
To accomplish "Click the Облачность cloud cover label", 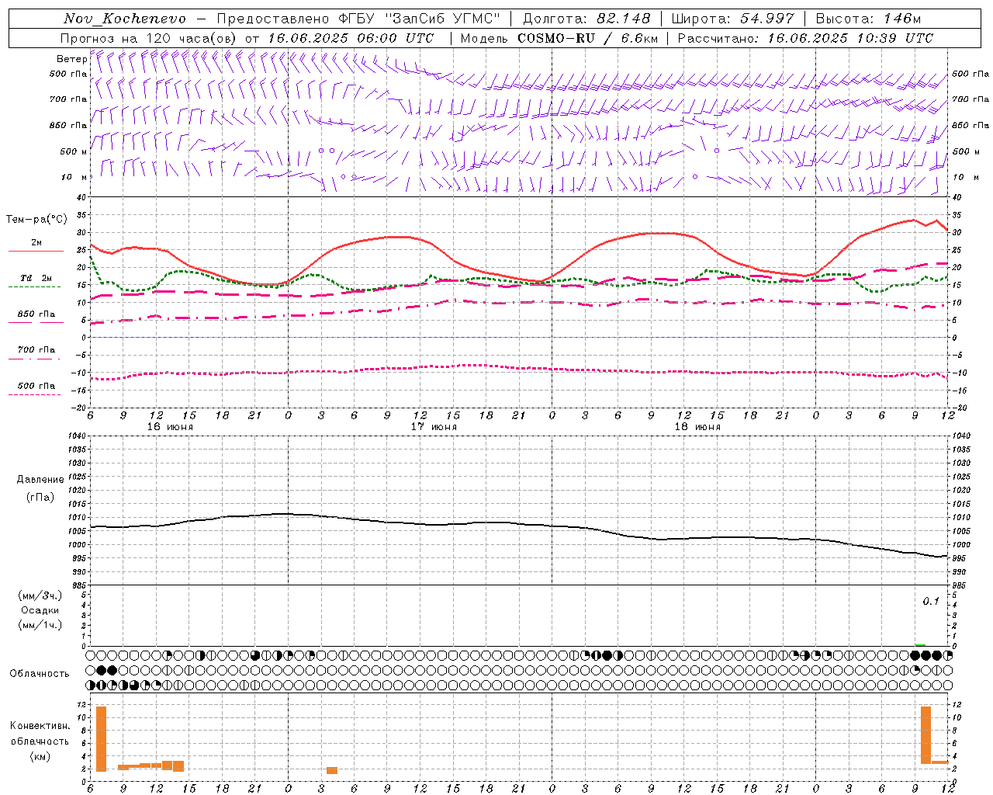I will pos(40,673).
